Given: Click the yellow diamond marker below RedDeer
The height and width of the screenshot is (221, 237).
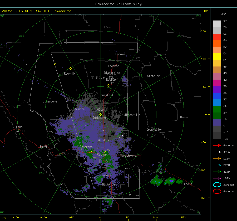Looking at the screenshot, I should 108,85.
